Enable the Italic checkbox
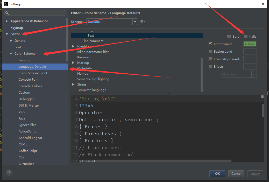The image size is (269, 182). tap(246, 36)
